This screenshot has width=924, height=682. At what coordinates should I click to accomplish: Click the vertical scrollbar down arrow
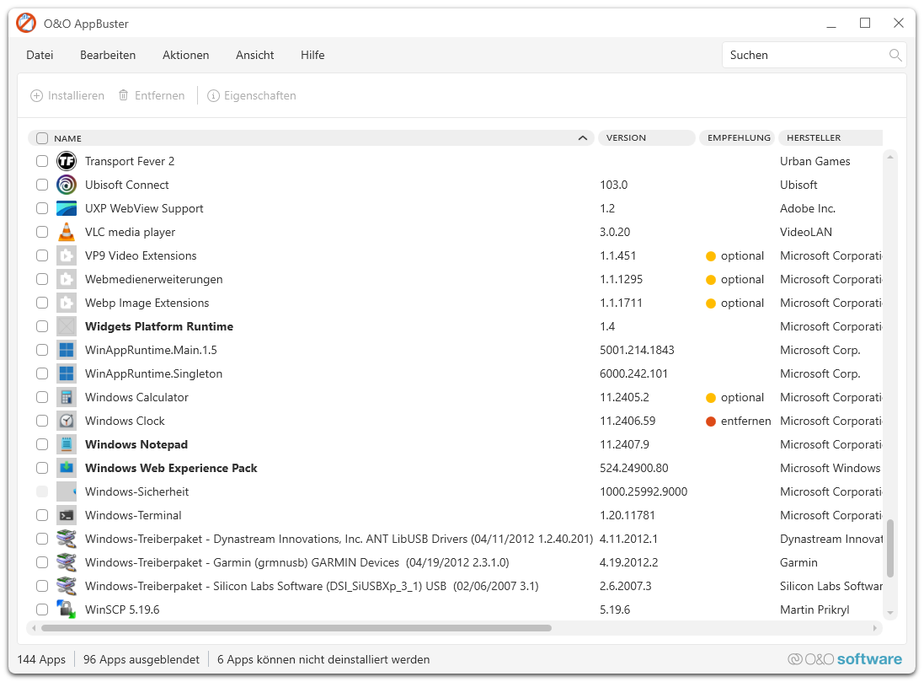889,613
